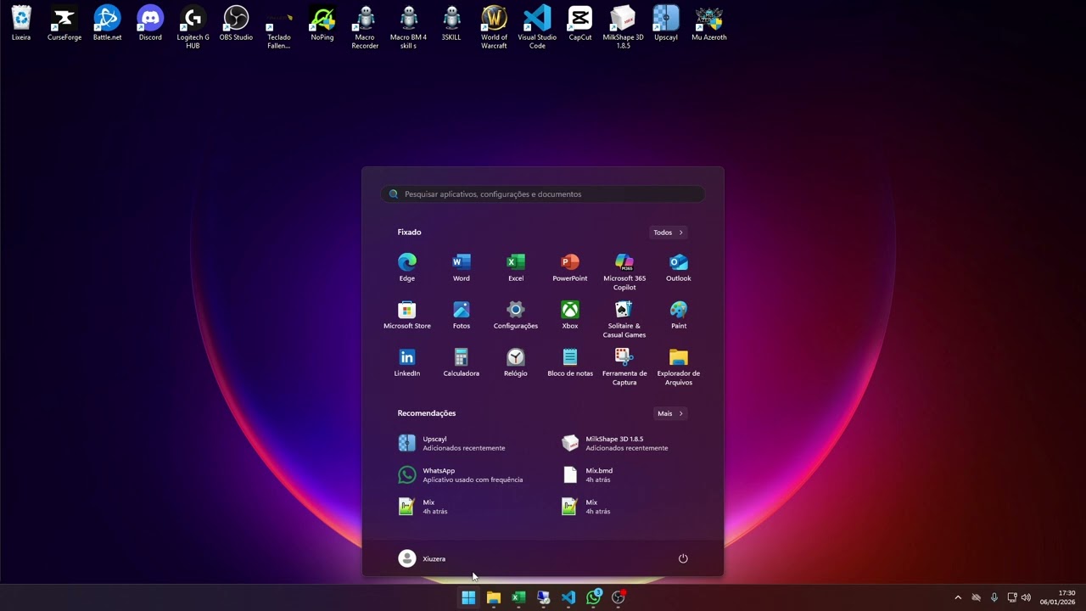Focus the Start menu search box
Screen dimensions: 1086x611
543,194
